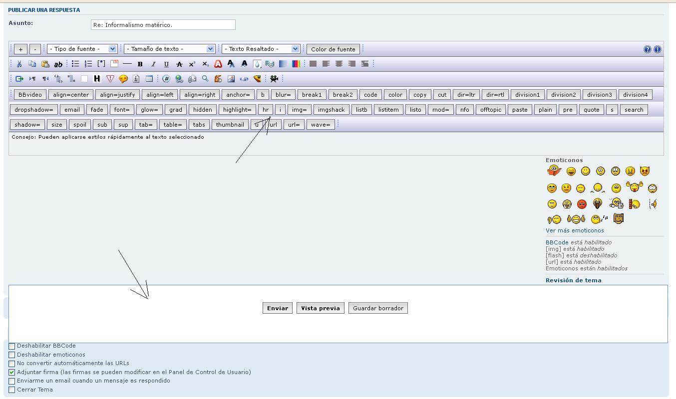This screenshot has width=676, height=399.
Task: Uncheck the Adjuntar firma checkbox
Action: (x=12, y=372)
